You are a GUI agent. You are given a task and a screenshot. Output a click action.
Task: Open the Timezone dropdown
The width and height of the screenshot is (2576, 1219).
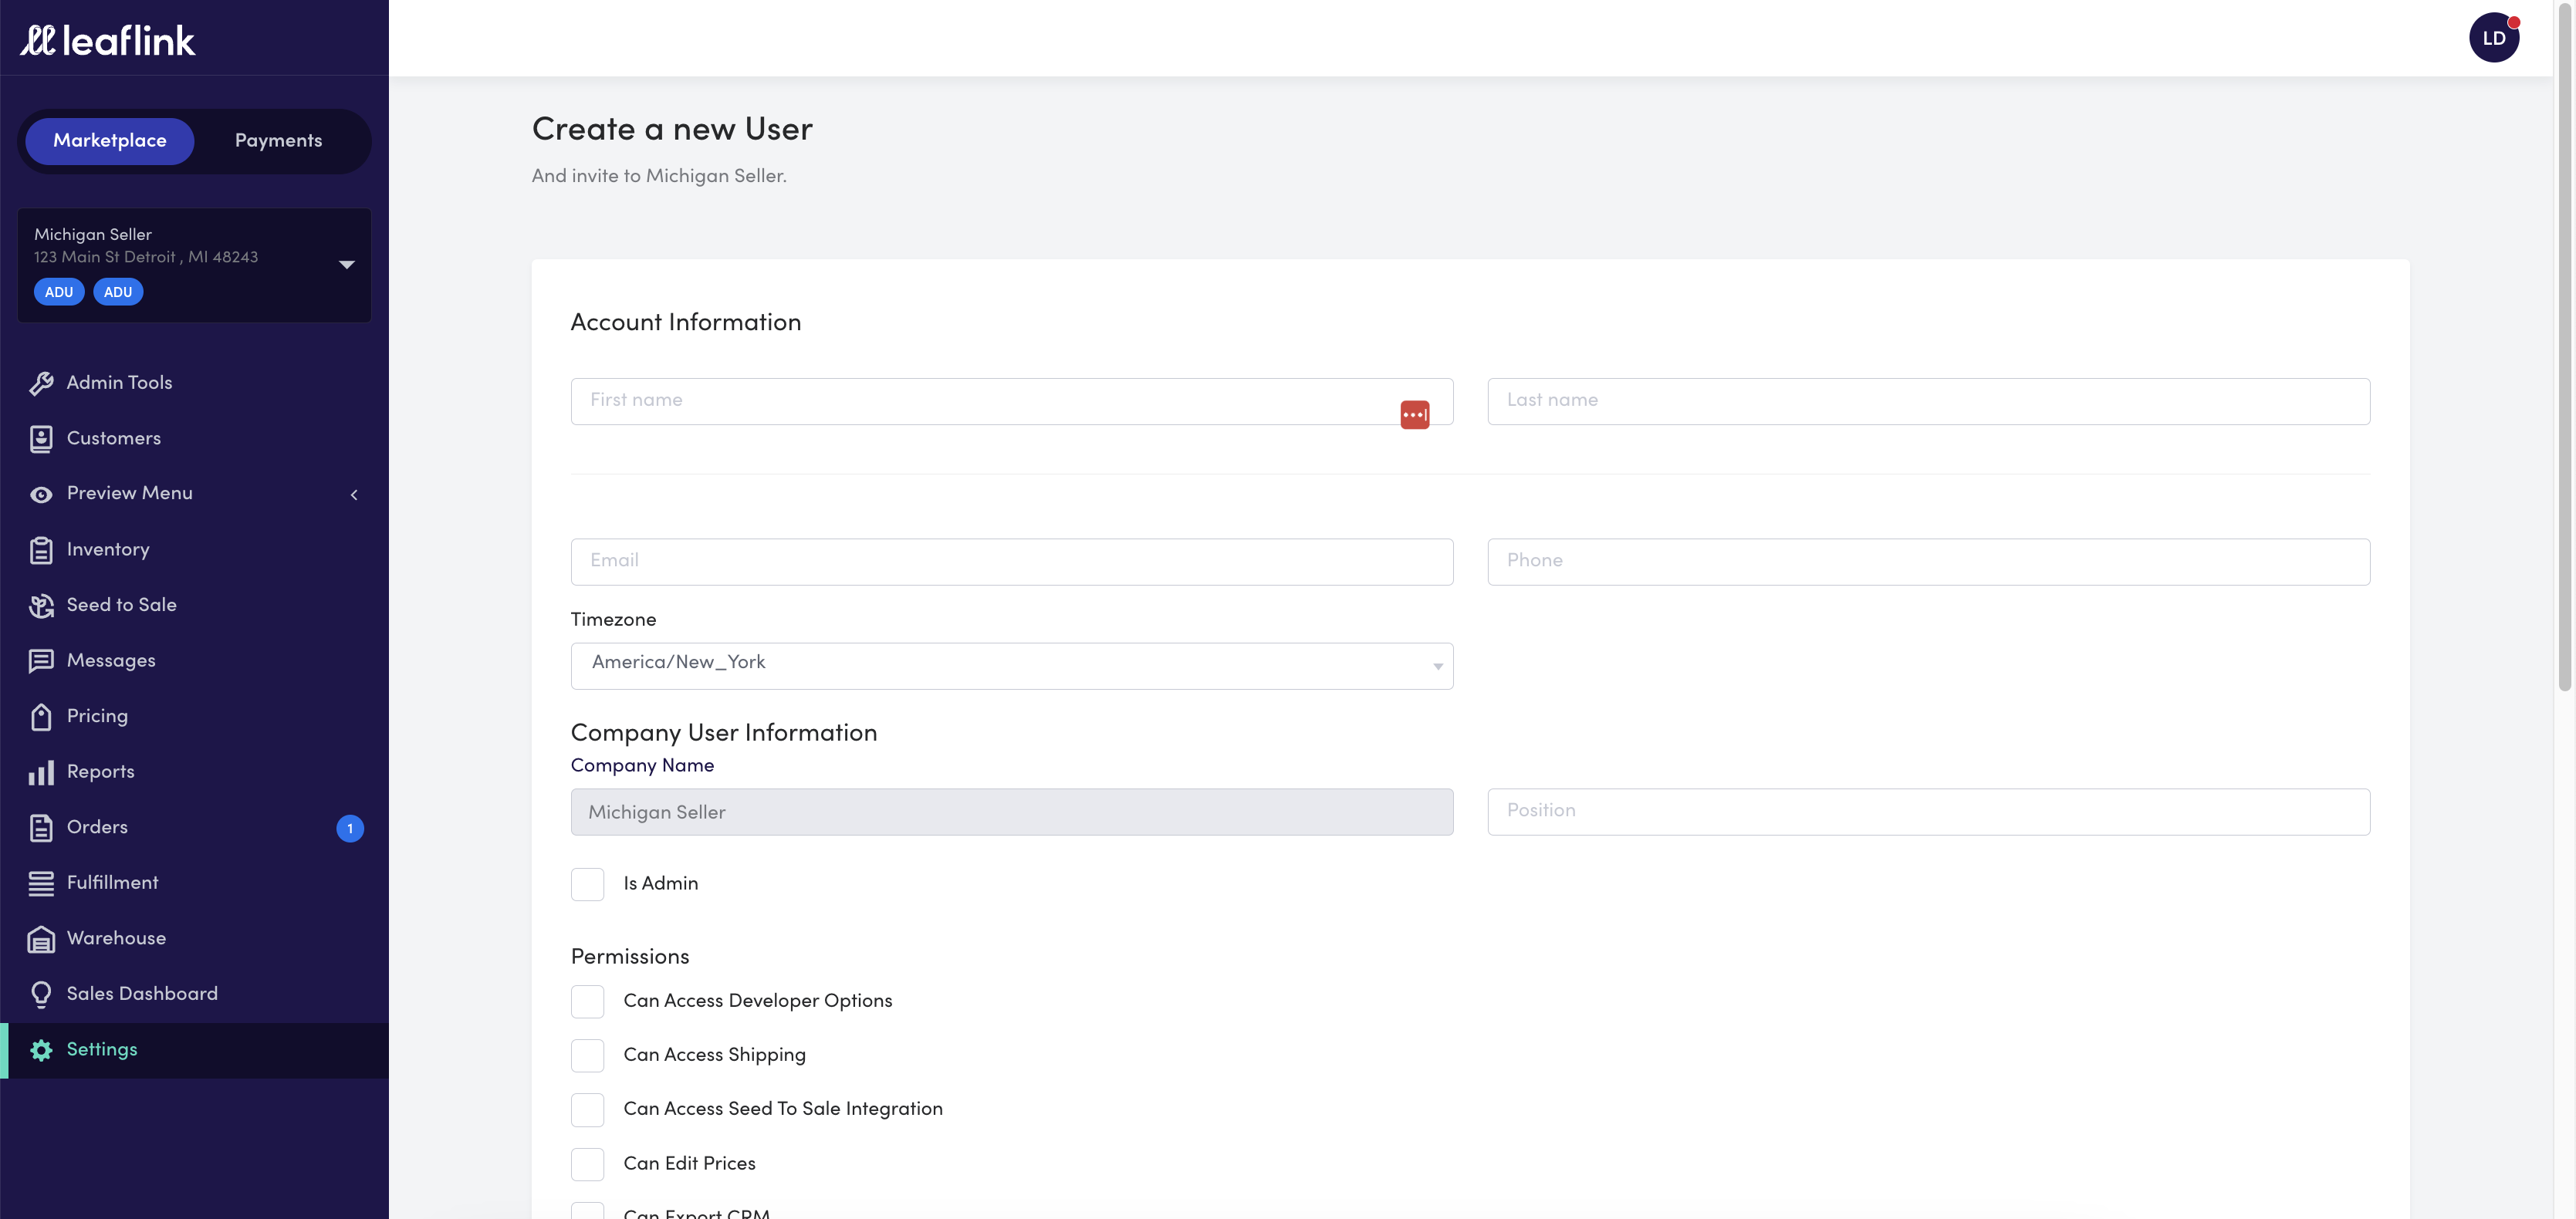click(1012, 665)
